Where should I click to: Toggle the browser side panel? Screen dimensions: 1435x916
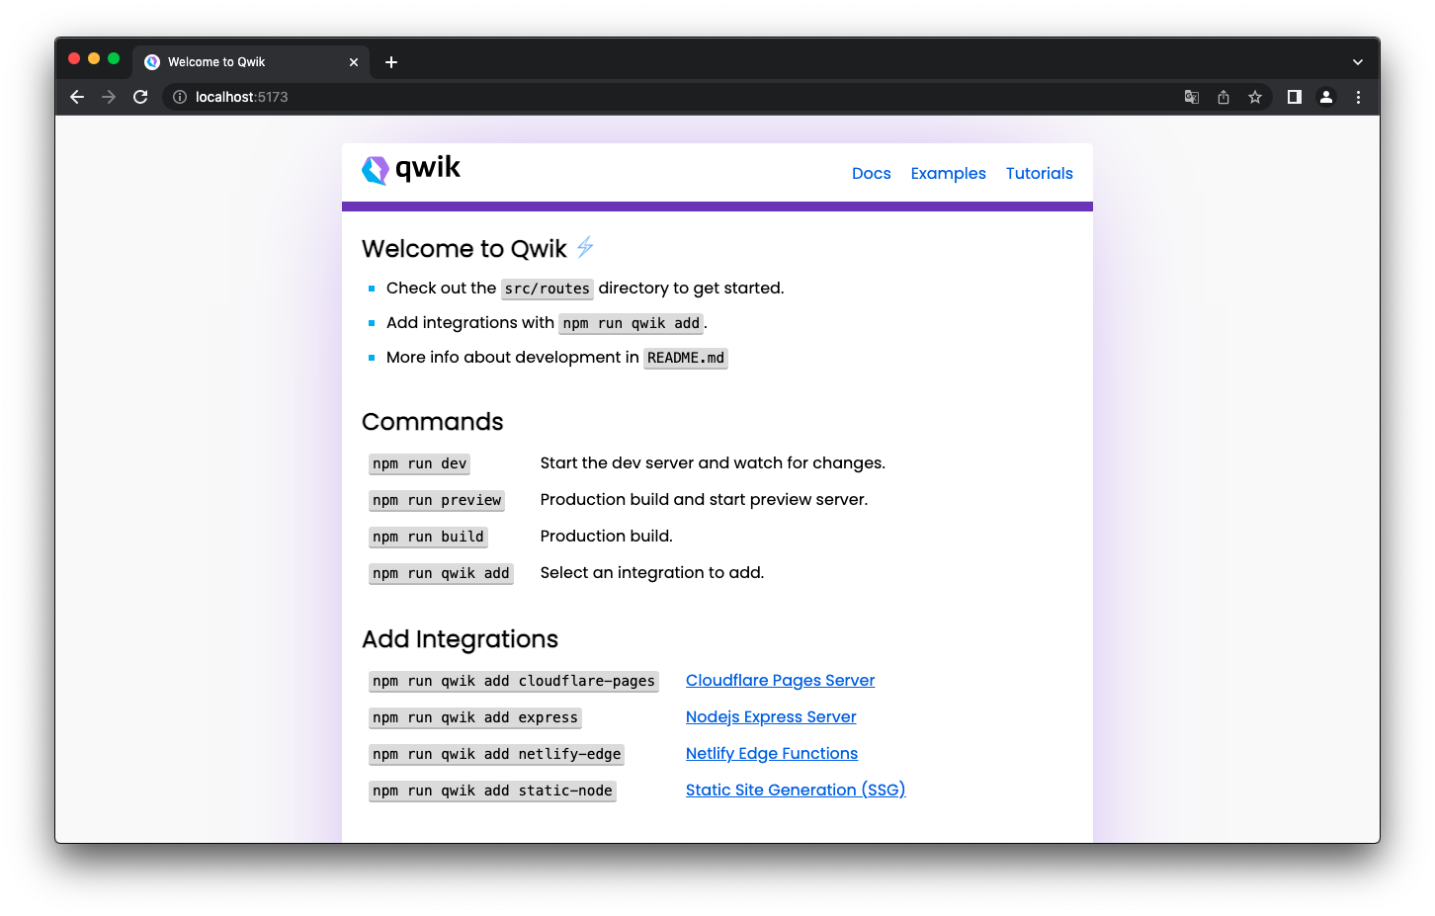[1295, 97]
